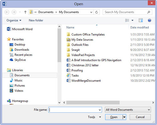Click the SkyDrive cloud icon
This screenshot has width=157, height=125.
tap(11, 60)
